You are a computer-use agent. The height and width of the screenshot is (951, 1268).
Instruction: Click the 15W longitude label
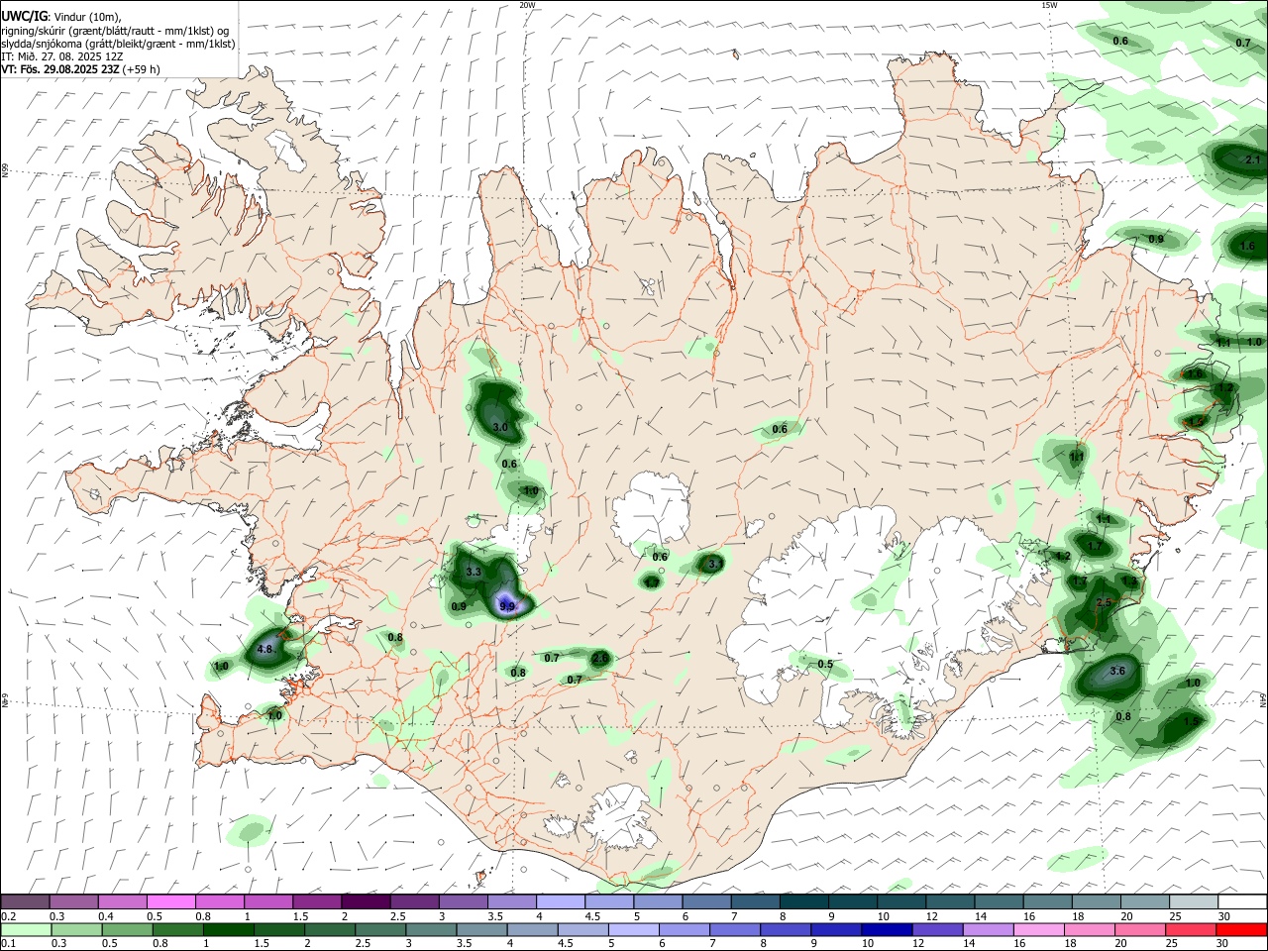[x=1049, y=5]
